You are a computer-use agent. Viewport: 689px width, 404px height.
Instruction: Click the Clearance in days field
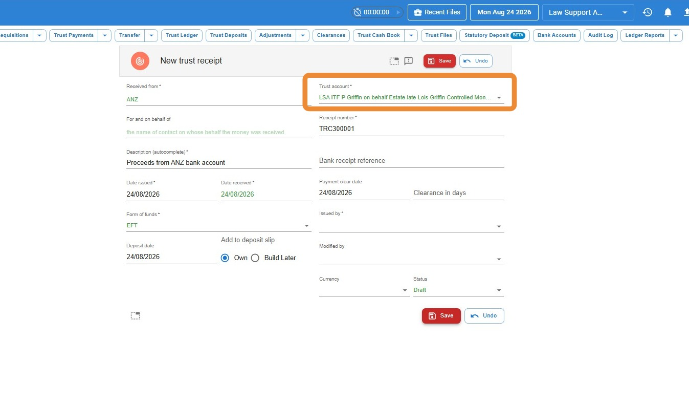click(458, 193)
